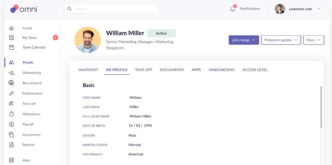Viewport: 332px width, 165px height.
Task: Click the People icon in sidebar
Action: point(11,62)
